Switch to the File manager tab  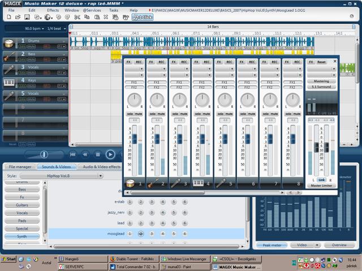(x=20, y=167)
